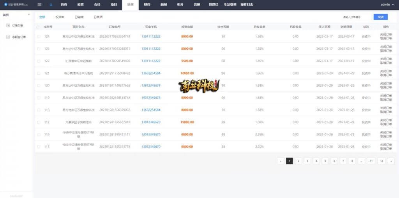This screenshot has height=198, width=399.
Task: Check the box for order row 119
Action: coord(39,98)
